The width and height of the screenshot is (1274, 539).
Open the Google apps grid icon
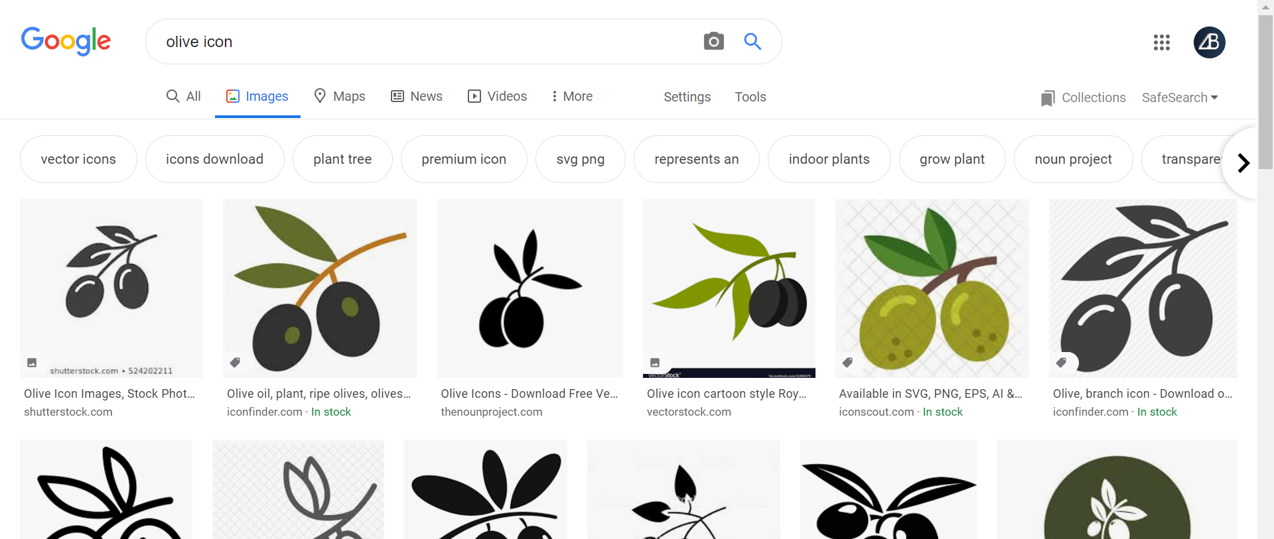pyautogui.click(x=1161, y=42)
